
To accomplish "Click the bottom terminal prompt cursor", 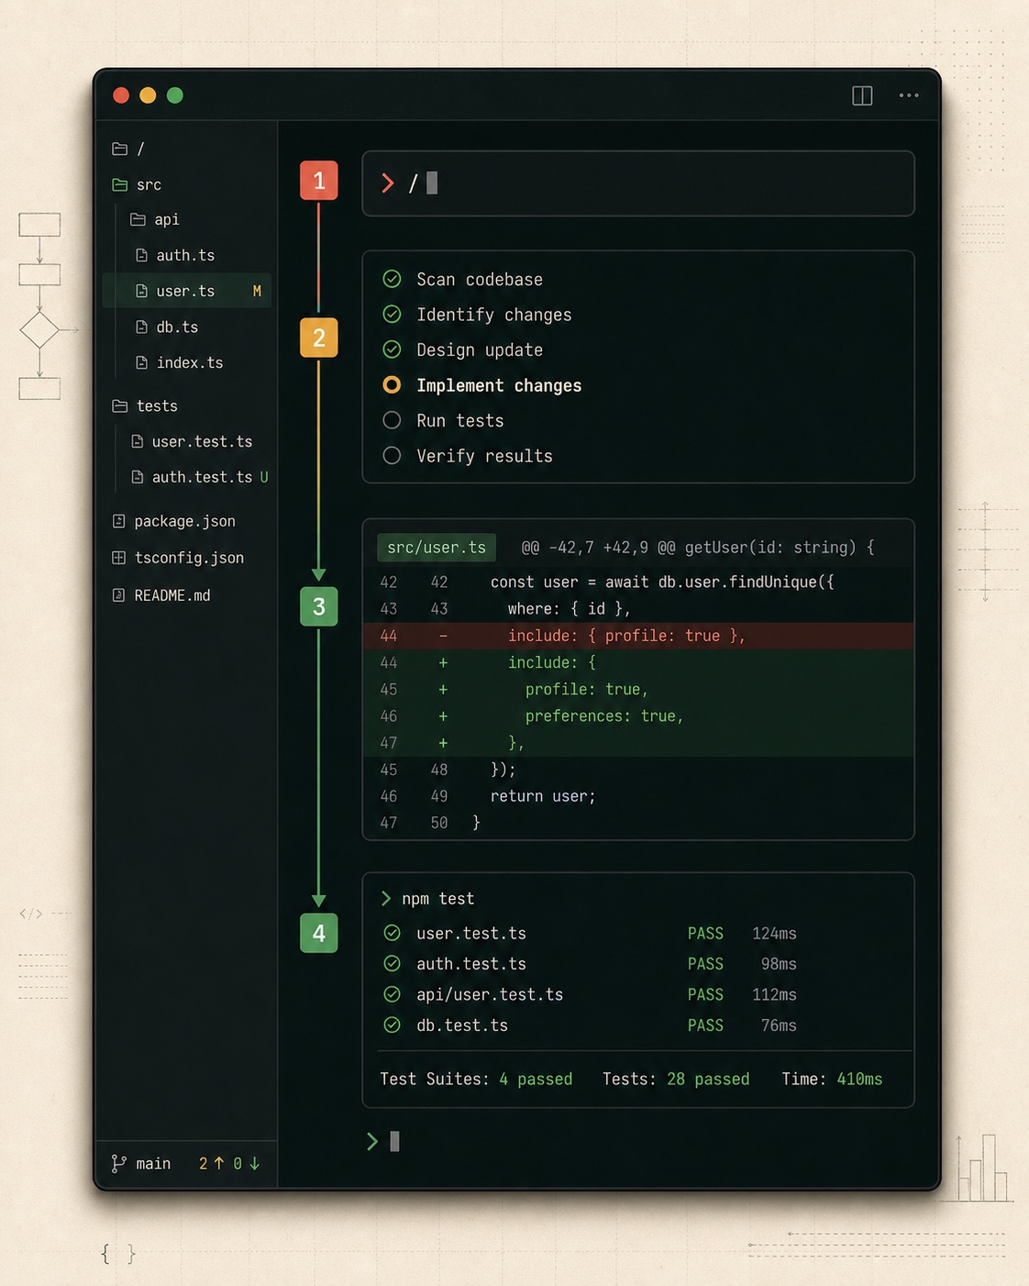I will pos(394,1141).
